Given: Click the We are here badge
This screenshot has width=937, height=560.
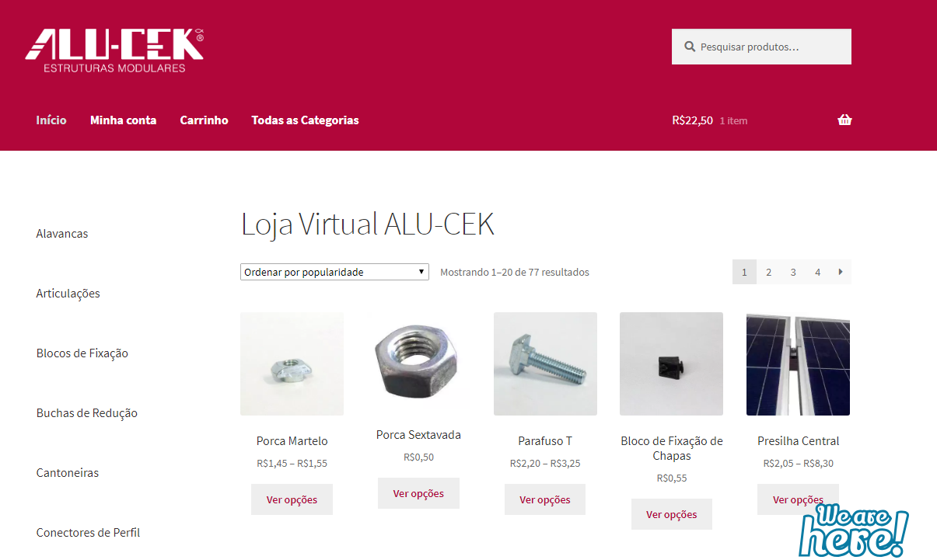Looking at the screenshot, I should tap(853, 530).
